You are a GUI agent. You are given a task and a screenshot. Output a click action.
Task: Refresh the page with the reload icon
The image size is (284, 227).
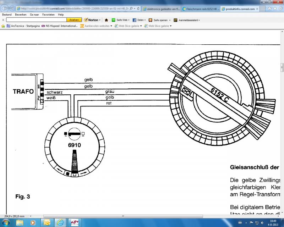tap(138, 9)
